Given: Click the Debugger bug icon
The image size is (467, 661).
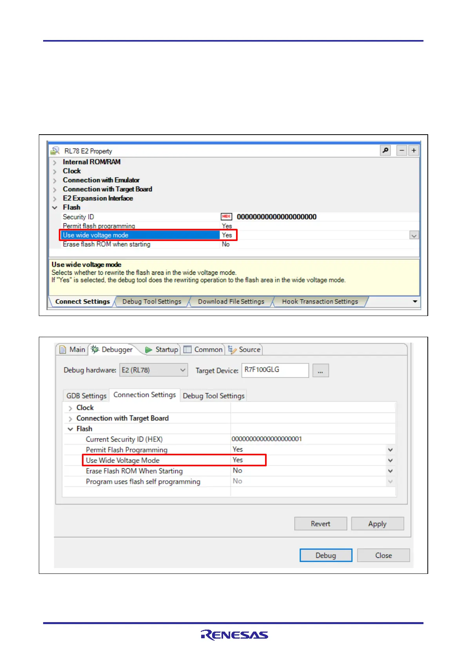Looking at the screenshot, I should tap(95, 349).
